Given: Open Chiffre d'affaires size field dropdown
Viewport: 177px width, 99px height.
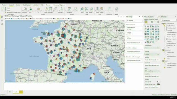Looking at the screenshot, I should point(157,71).
